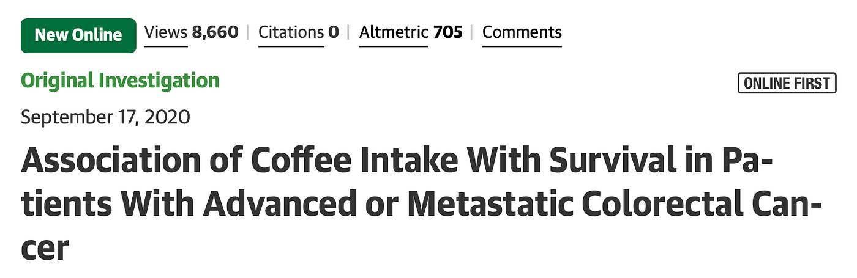Image resolution: width=857 pixels, height=278 pixels.
Task: Click the Altmetric score 705
Action: coord(448,32)
